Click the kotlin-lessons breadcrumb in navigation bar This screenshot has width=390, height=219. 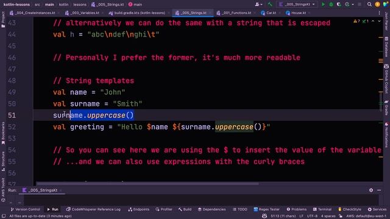point(16,4)
